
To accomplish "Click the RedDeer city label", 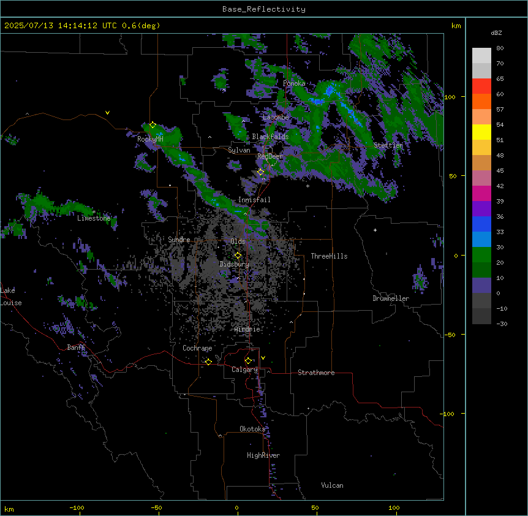I will pos(270,156).
